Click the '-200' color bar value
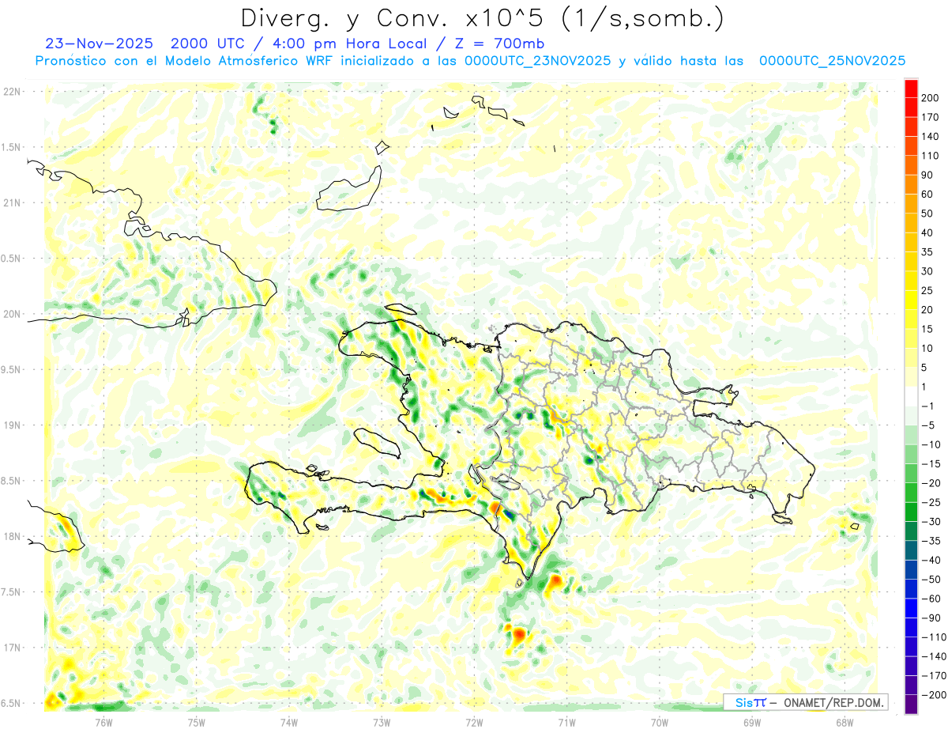The width and height of the screenshot is (948, 733). [x=934, y=695]
